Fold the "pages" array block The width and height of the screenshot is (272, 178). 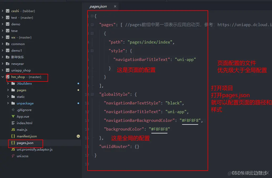92,25
